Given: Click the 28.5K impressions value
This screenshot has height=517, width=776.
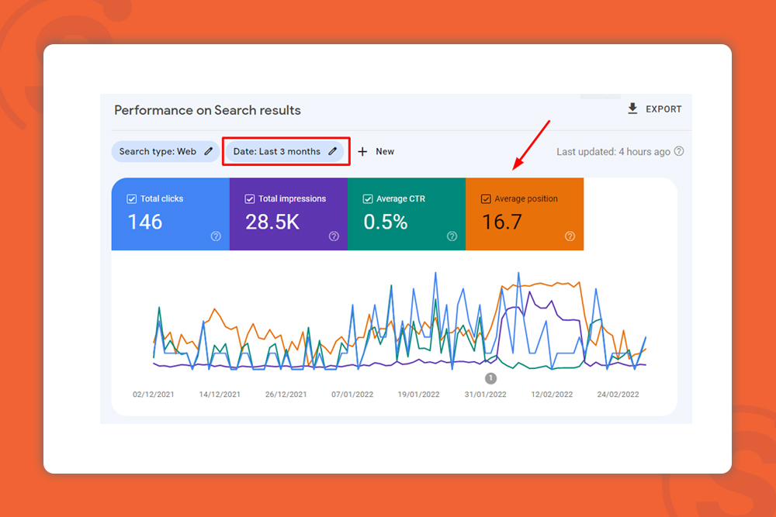Looking at the screenshot, I should point(272,222).
